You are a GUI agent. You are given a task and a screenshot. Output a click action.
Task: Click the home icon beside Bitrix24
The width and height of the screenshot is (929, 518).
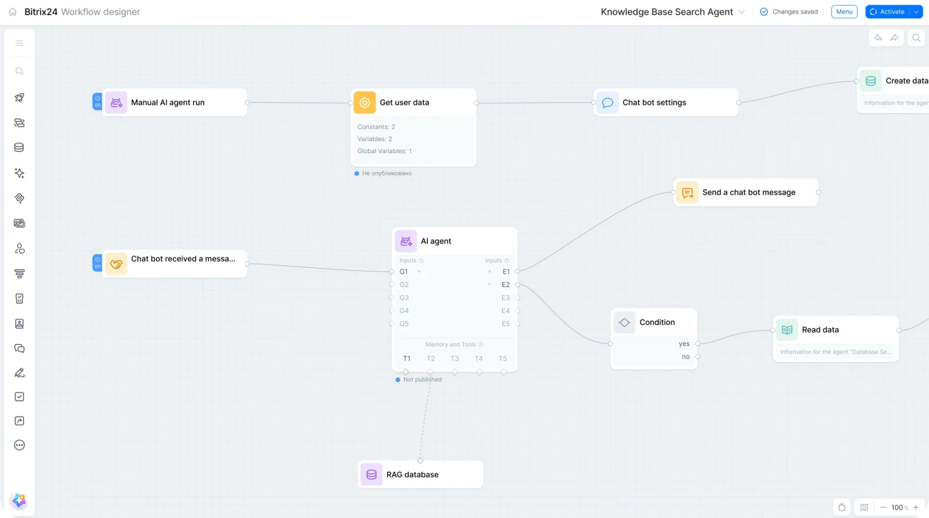click(x=13, y=12)
